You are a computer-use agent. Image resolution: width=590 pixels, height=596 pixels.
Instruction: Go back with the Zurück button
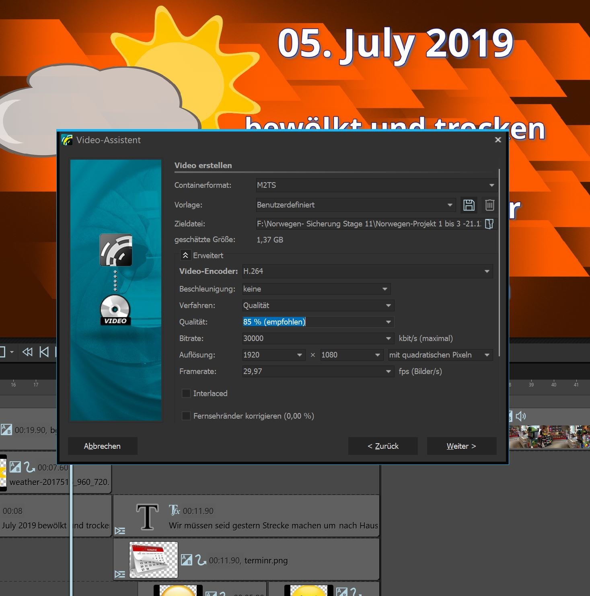point(382,446)
